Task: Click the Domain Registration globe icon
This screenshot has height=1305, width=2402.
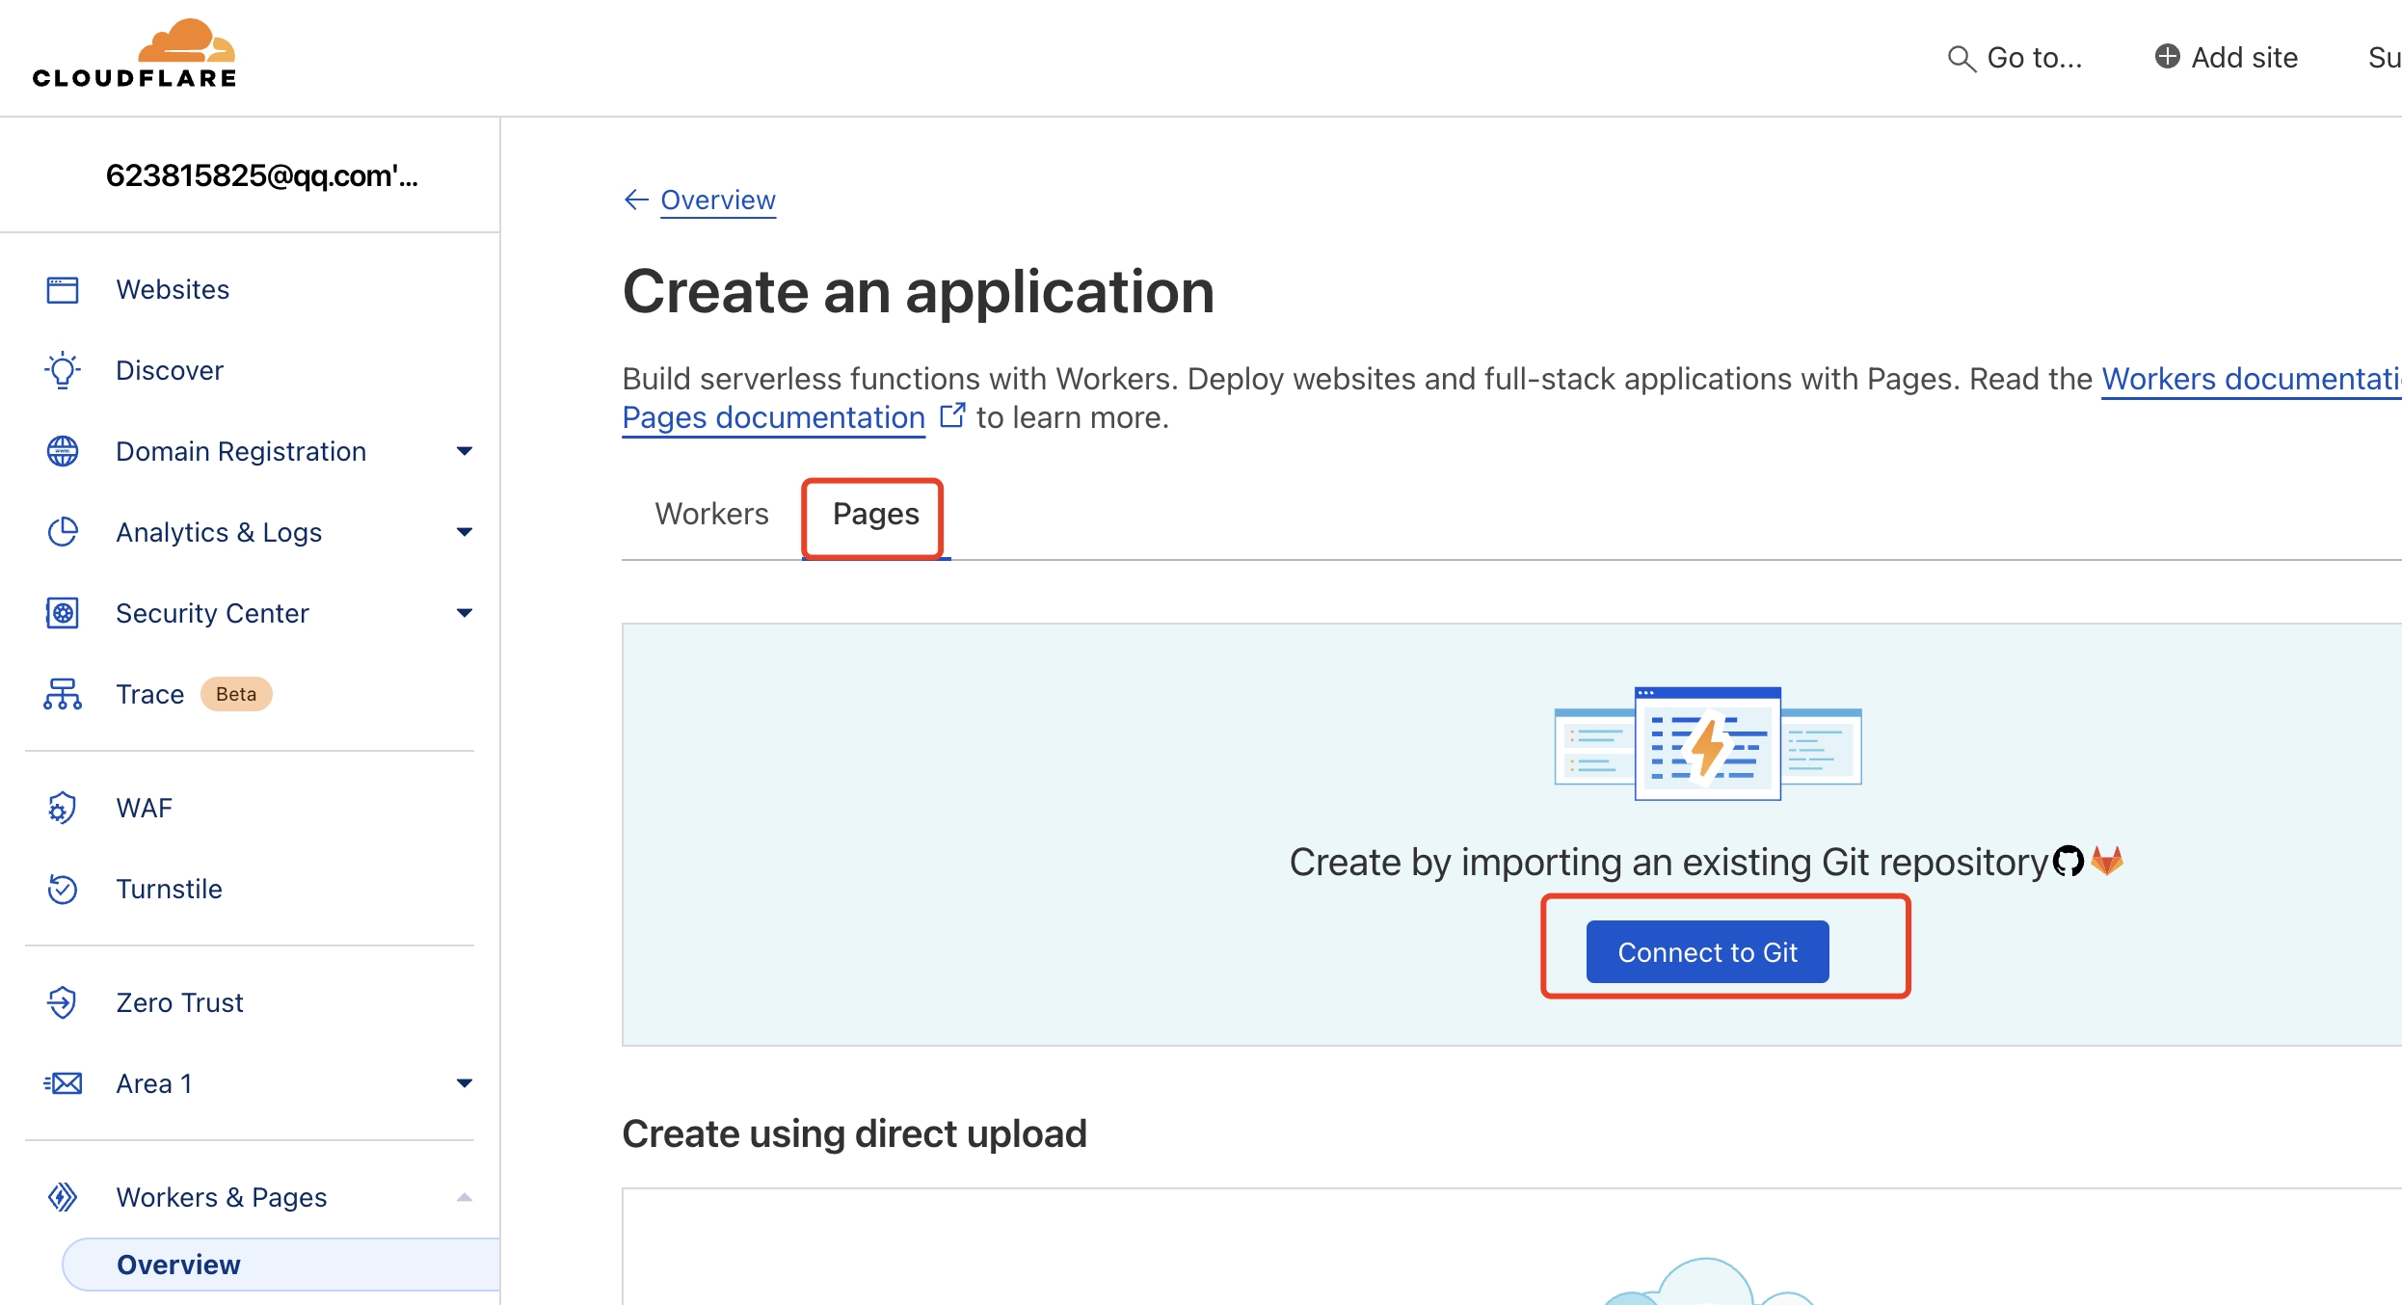Action: [x=63, y=451]
